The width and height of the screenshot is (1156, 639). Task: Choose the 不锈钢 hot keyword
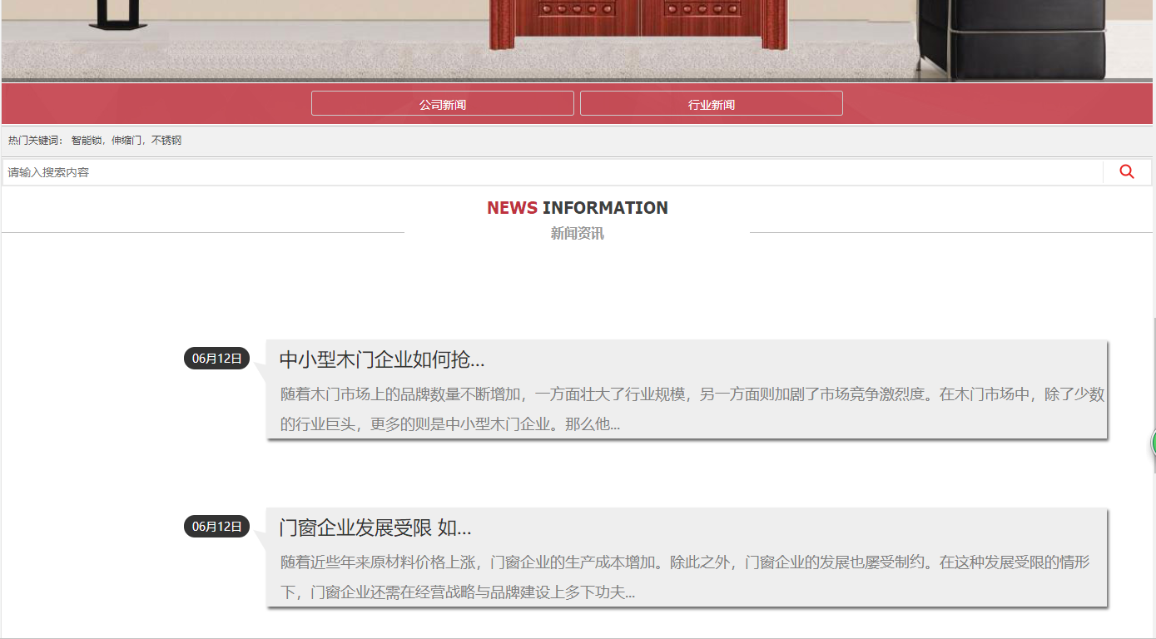(x=166, y=141)
